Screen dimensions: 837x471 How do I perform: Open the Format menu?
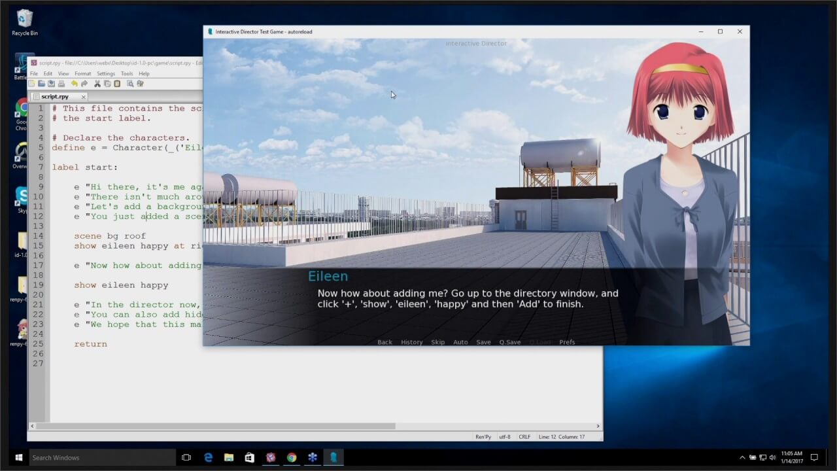pyautogui.click(x=82, y=73)
